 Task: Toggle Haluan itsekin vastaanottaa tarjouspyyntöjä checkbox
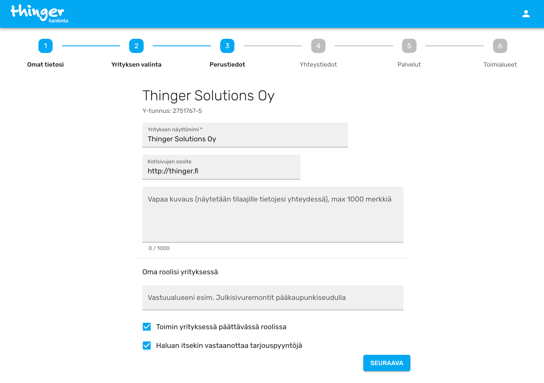[147, 345]
